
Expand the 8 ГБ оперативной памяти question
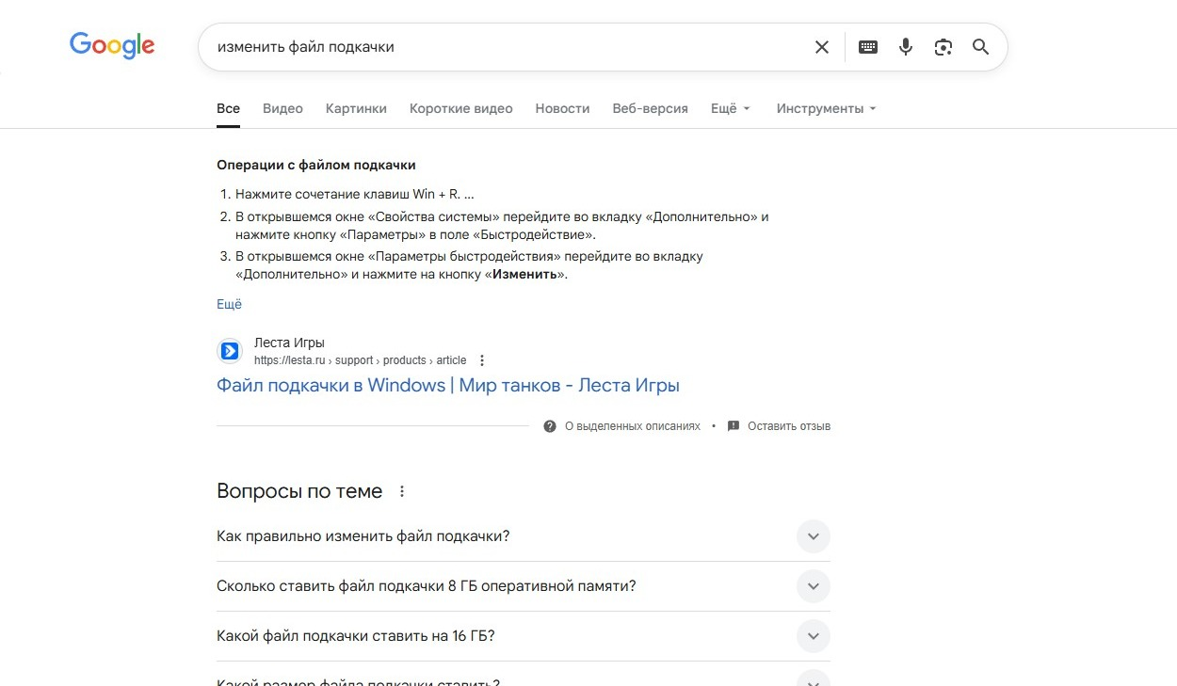[813, 586]
